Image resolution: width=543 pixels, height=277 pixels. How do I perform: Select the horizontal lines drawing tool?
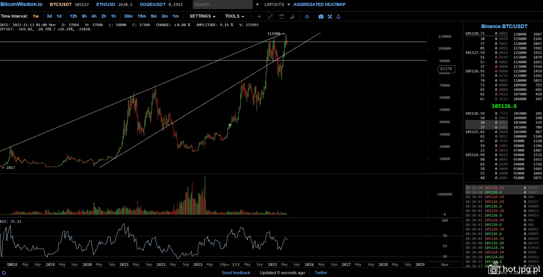point(281,16)
